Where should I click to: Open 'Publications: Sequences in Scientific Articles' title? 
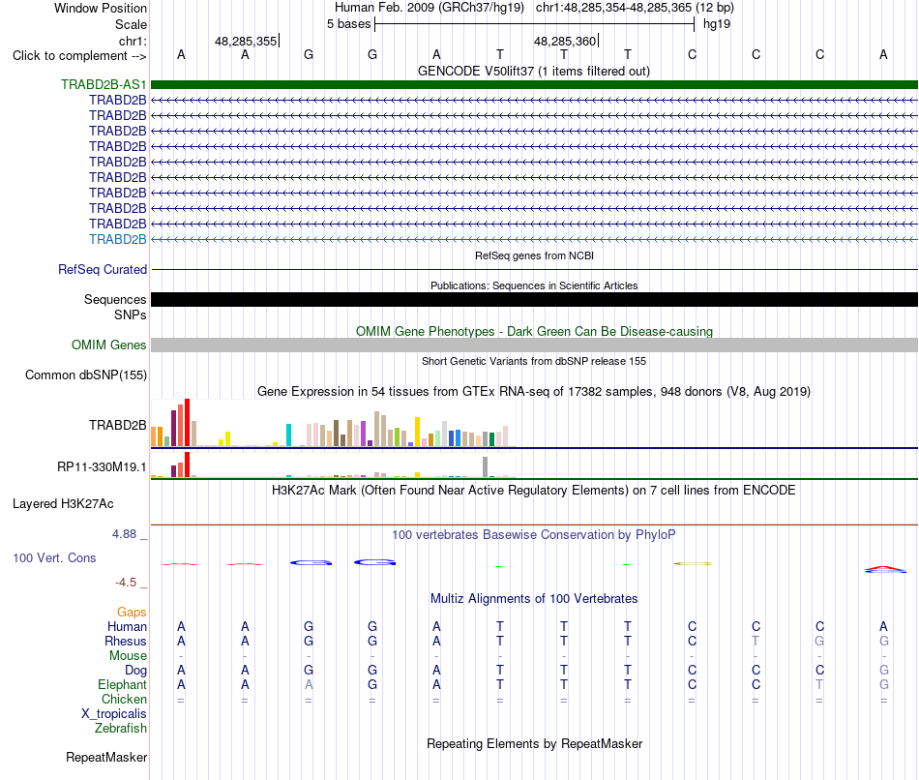click(534, 285)
